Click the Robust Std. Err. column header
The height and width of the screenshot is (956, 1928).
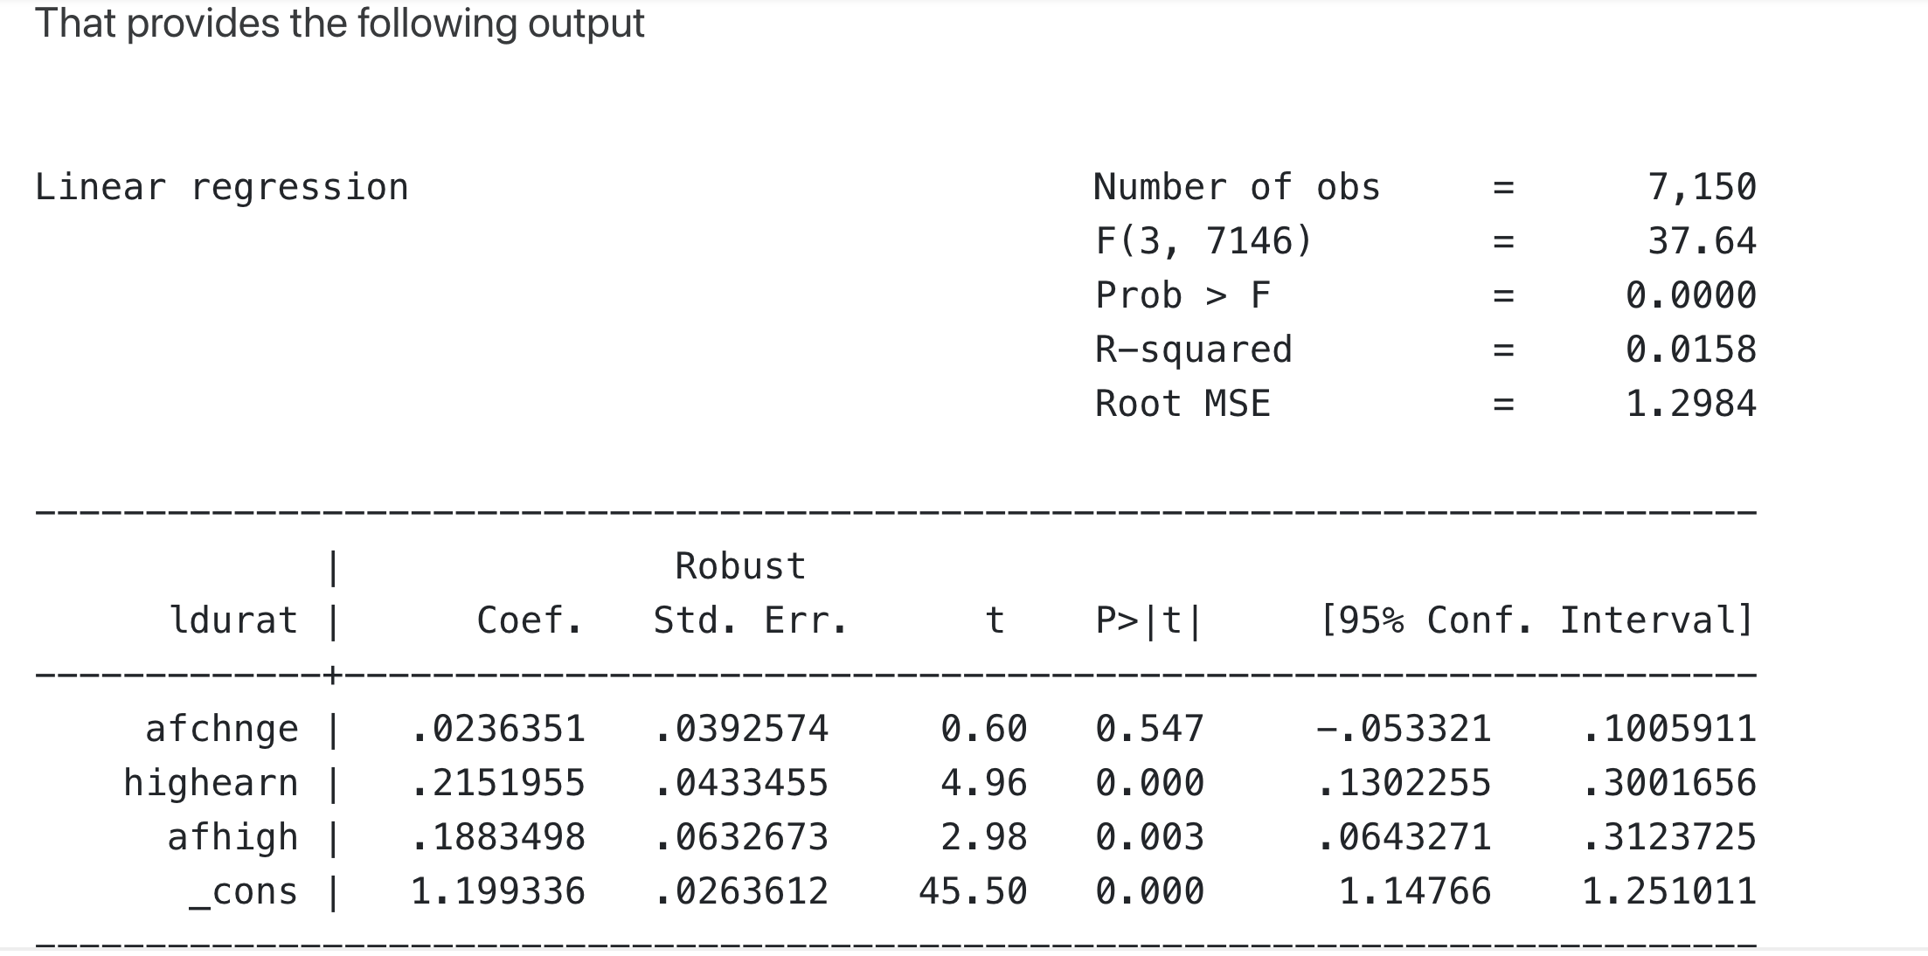[x=750, y=593]
